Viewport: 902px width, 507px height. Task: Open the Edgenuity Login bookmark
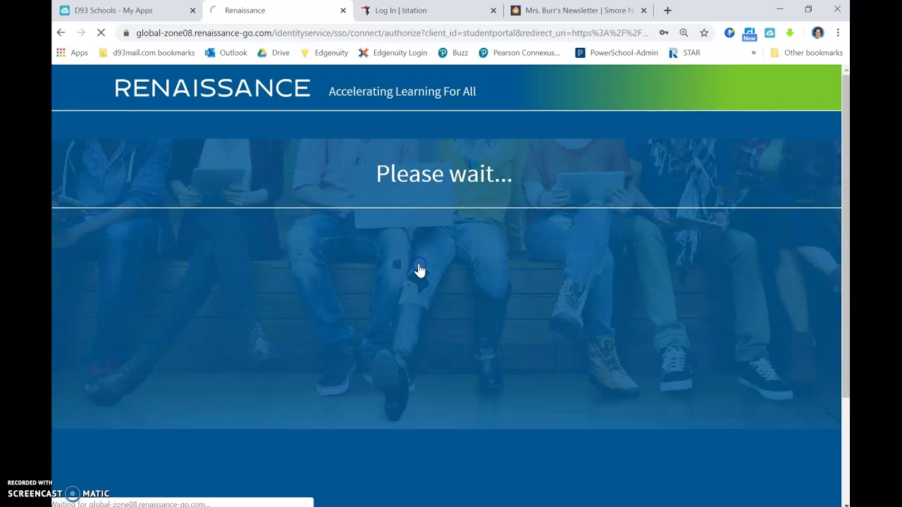(393, 53)
